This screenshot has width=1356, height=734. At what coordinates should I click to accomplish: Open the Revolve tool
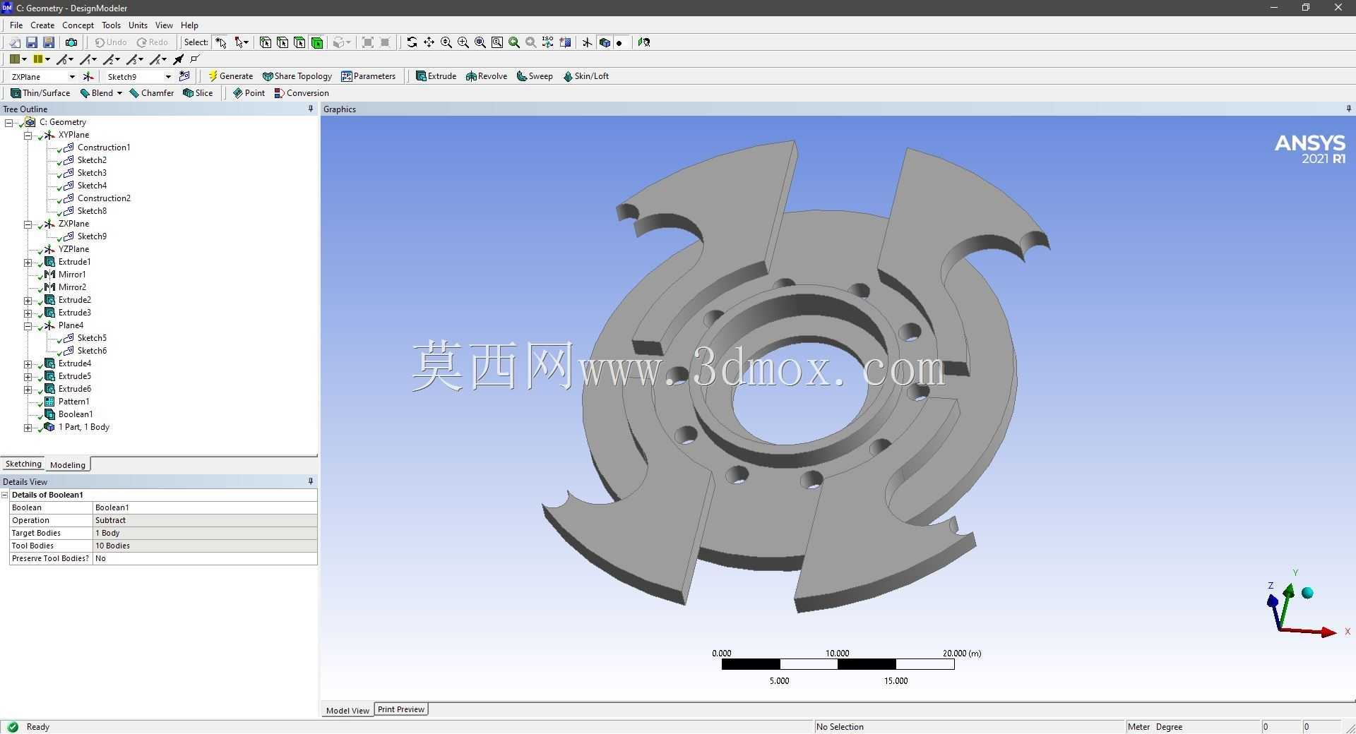point(487,76)
